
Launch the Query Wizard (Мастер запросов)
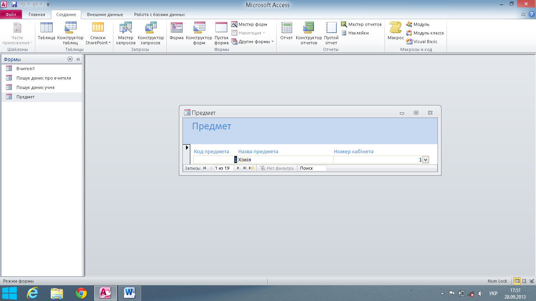[126, 33]
